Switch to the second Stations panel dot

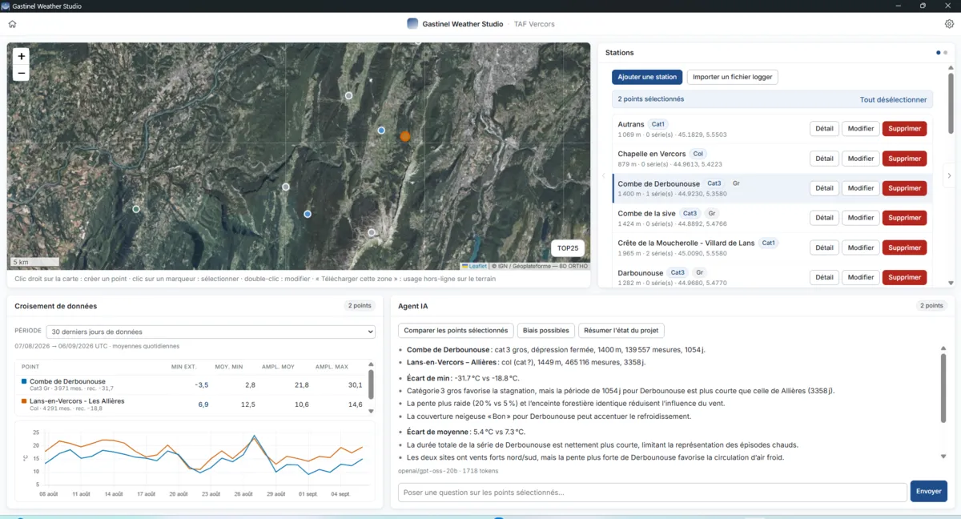pyautogui.click(x=945, y=53)
